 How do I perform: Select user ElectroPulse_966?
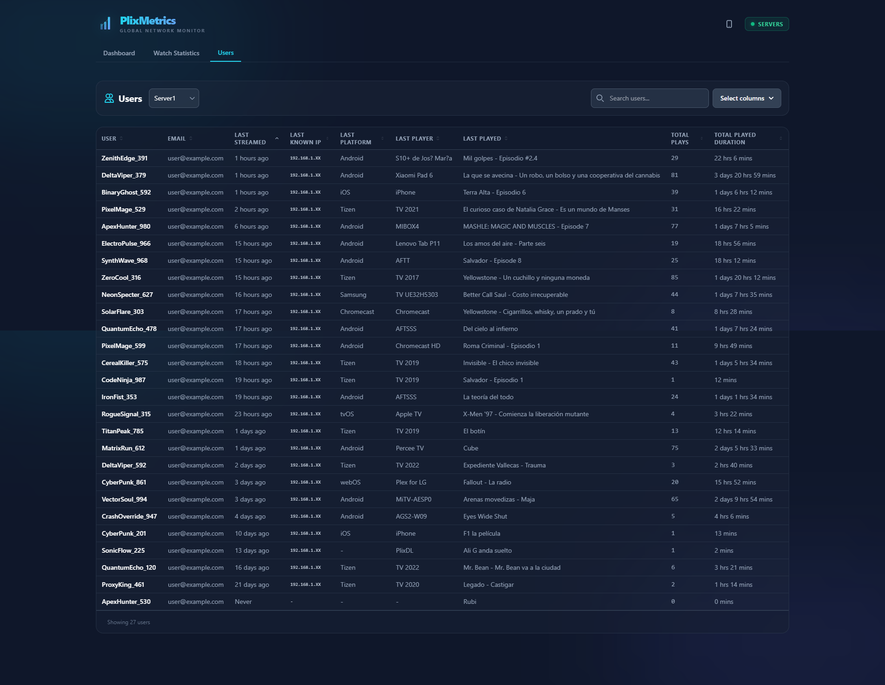(x=126, y=243)
